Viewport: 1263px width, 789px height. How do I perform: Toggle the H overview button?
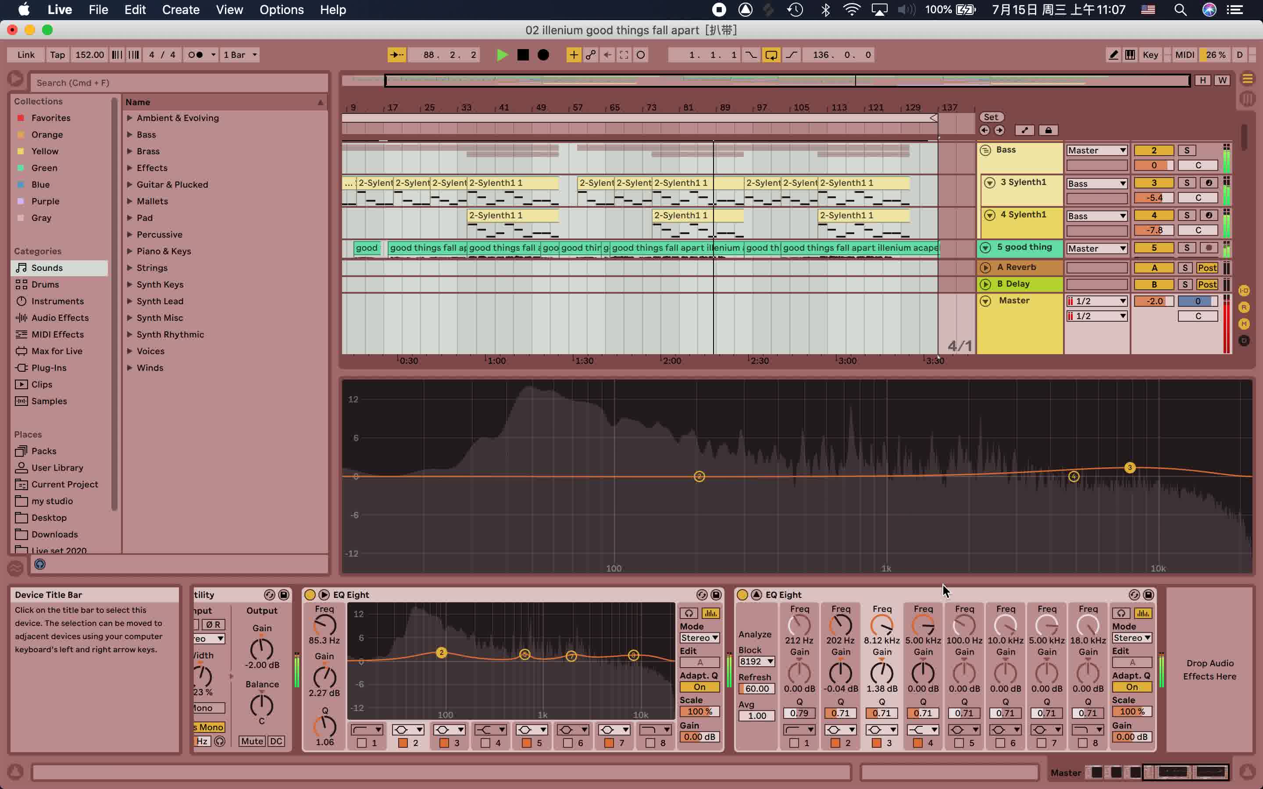1202,80
